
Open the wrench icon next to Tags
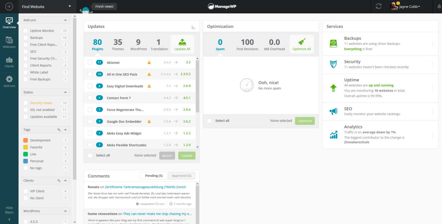tap(59, 130)
